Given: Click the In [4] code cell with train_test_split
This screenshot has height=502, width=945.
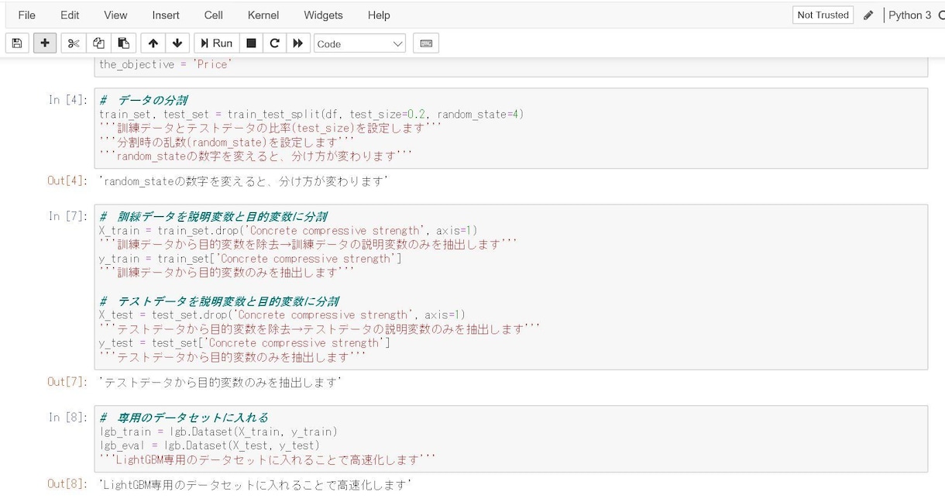Looking at the screenshot, I should (511, 128).
